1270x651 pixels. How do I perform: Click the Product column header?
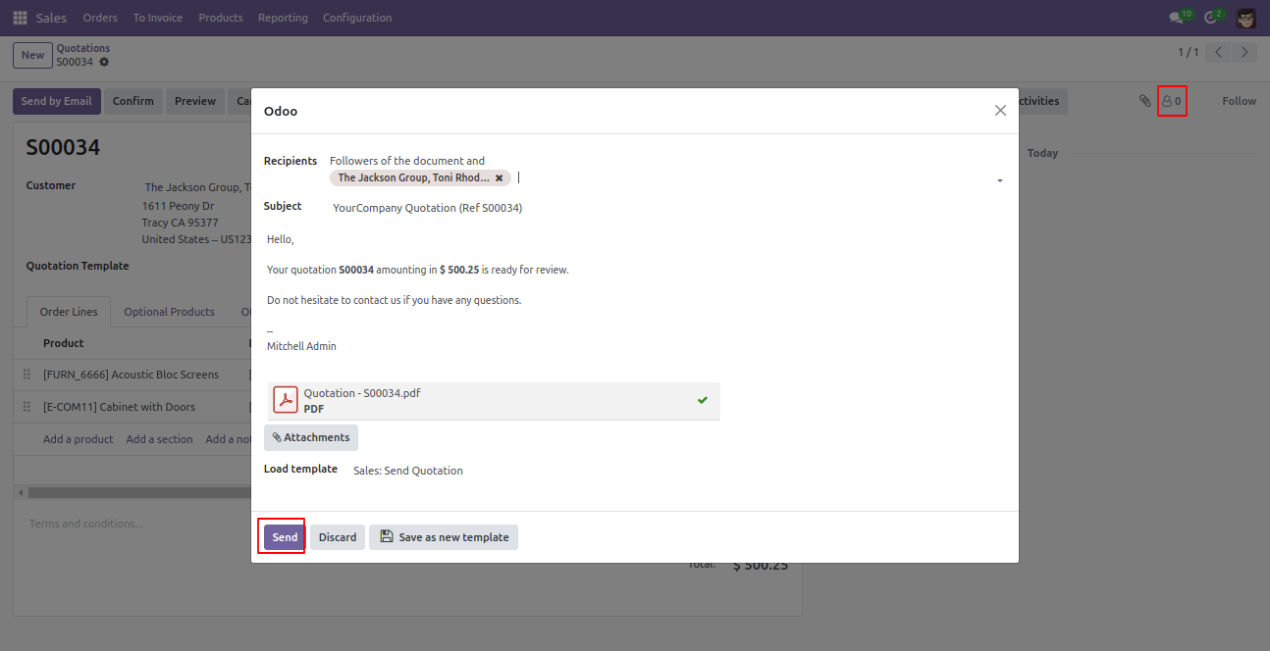click(64, 343)
